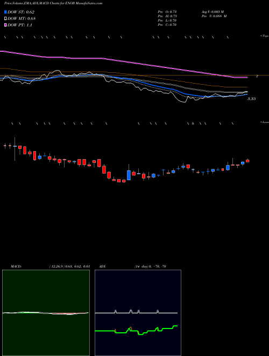Click the 'Pre V: 0.088 M' value

pyautogui.click(x=214, y=16)
